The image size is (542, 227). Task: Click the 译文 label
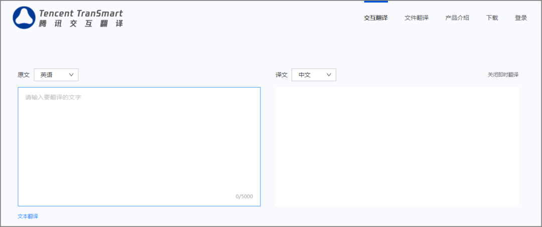tap(282, 74)
